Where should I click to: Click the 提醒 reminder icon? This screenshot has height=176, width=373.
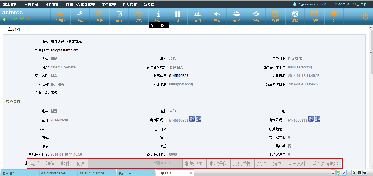pyautogui.click(x=275, y=14)
